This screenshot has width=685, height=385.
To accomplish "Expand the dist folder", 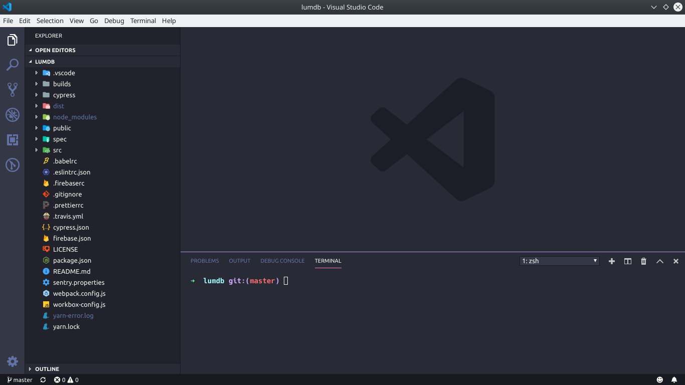I will pyautogui.click(x=102, y=106).
